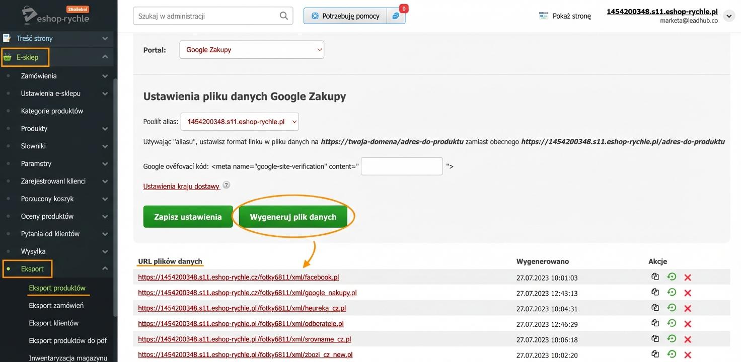Screen dimensions: 741x362
Task: Expand the Wysyłka submenu
Action: pos(105,251)
